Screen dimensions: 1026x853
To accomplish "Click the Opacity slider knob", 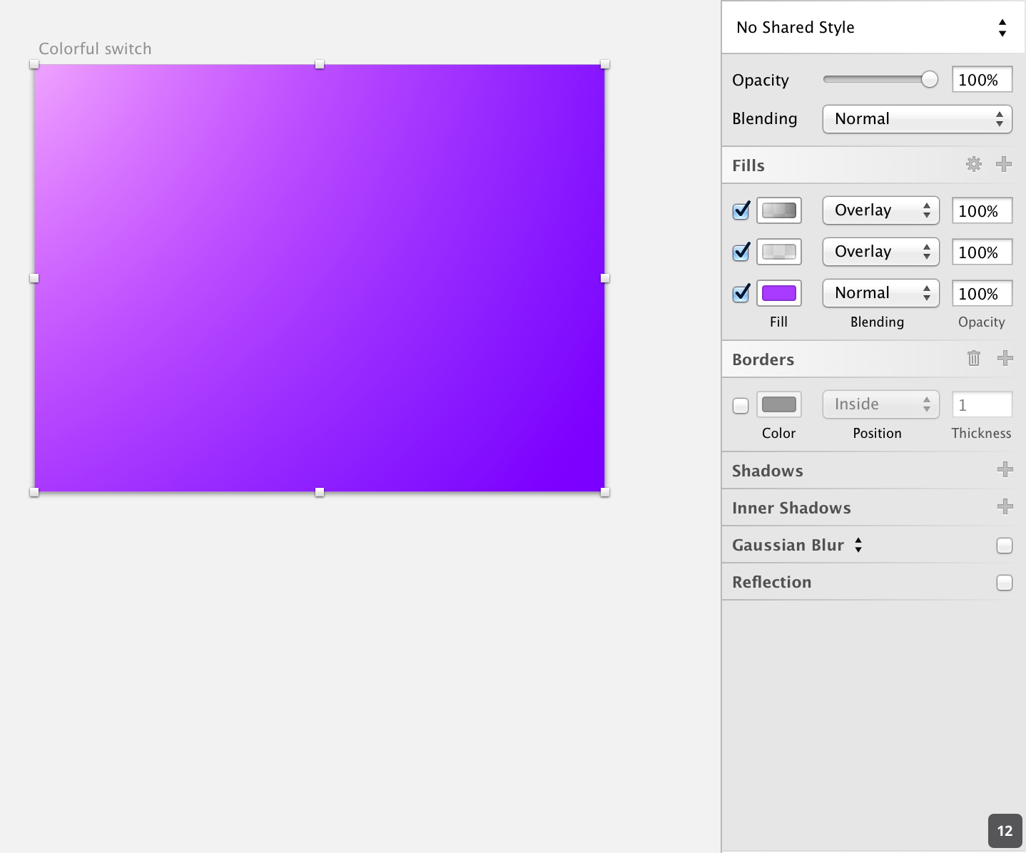I will [930, 79].
